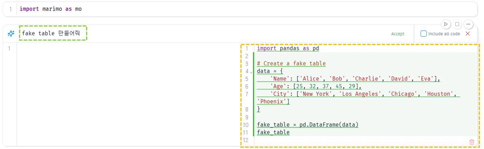Enable the Include all code checkbox
This screenshot has width=484, height=149.
coord(424,33)
